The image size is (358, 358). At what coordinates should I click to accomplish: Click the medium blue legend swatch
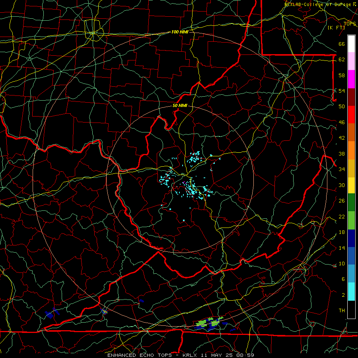351,256
